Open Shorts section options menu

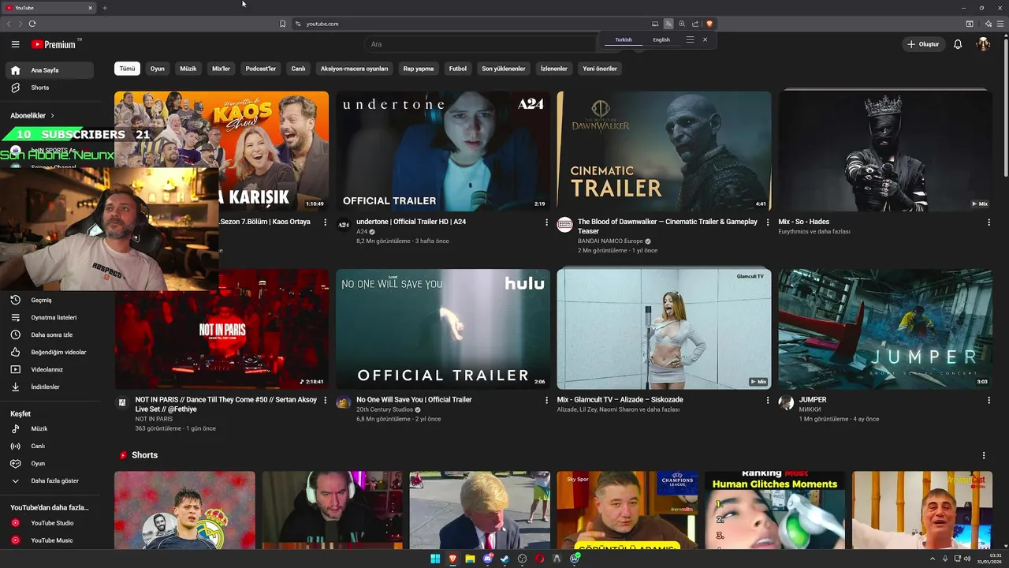[983, 455]
